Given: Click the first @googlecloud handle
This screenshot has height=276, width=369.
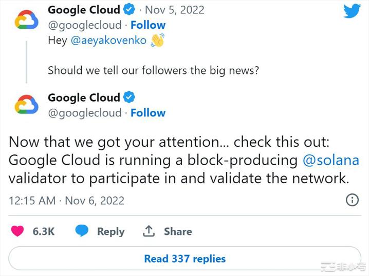Looking at the screenshot, I should tap(85, 25).
